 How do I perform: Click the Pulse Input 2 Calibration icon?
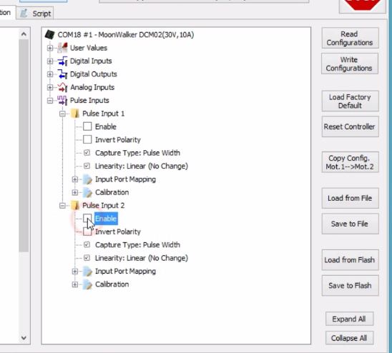tap(87, 284)
